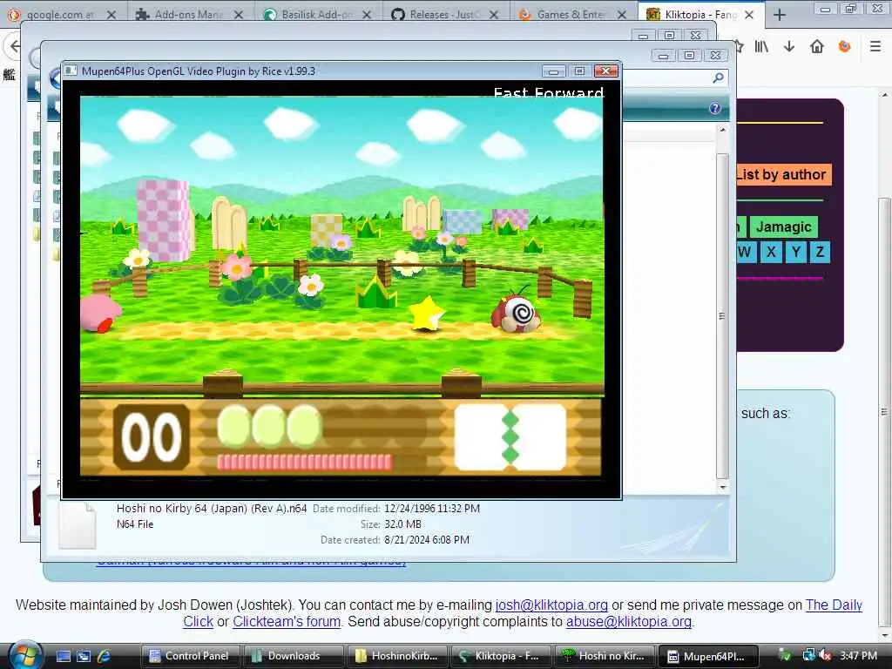Click the Mupen64Plus window title bar text

(198, 71)
